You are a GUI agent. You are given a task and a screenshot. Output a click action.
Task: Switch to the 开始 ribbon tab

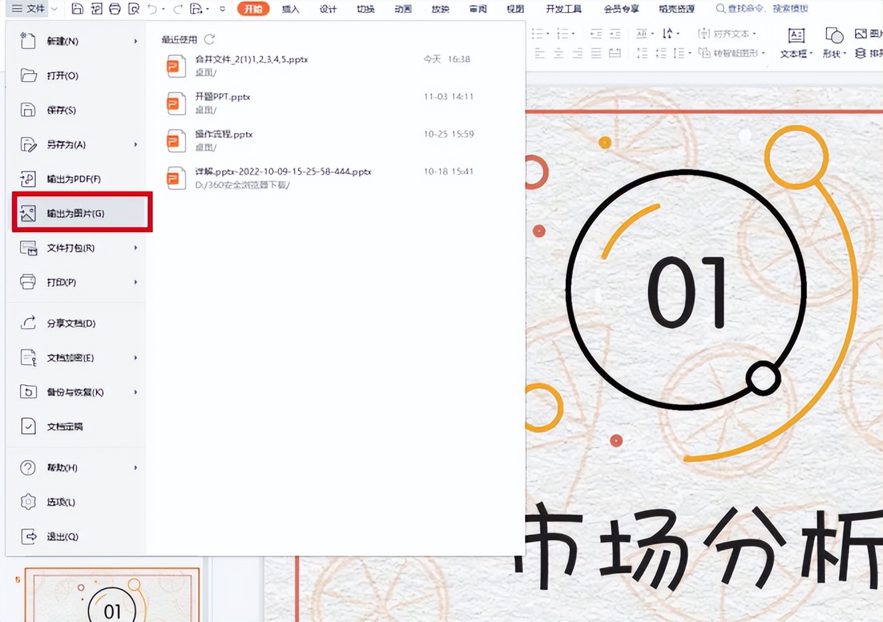(x=253, y=9)
